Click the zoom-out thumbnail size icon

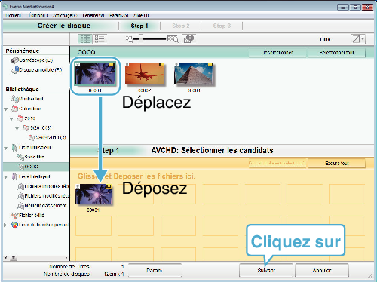[130, 39]
